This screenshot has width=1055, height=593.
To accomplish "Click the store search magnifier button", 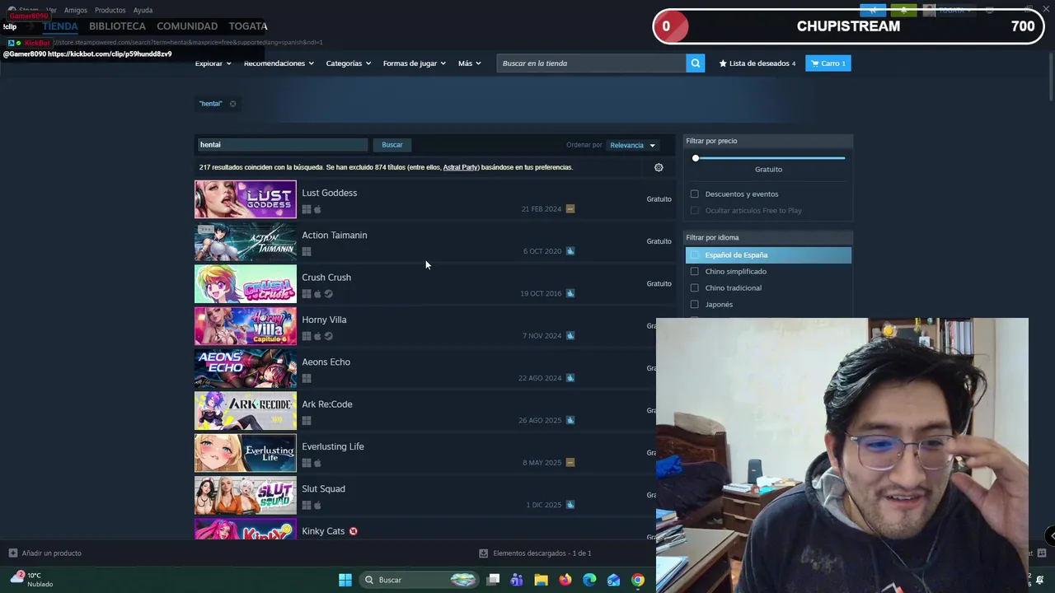I will 696,63.
